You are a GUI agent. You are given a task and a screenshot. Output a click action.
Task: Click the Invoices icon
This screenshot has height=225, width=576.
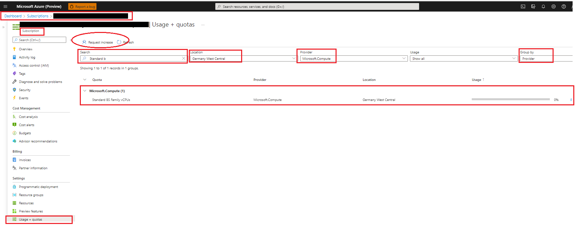14,160
